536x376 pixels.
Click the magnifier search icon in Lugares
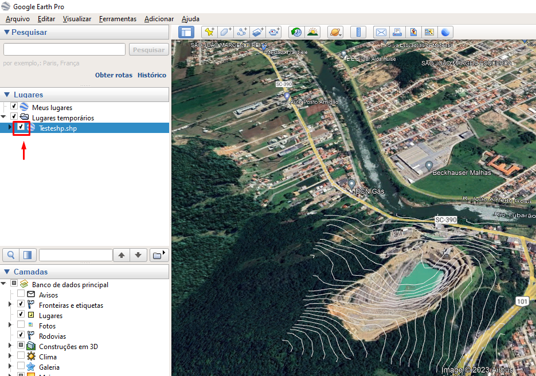click(x=11, y=255)
